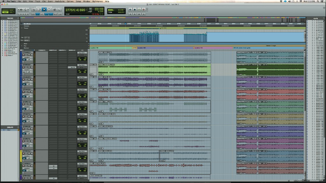Screen dimensions: 326x183
Task: Select the Master 1 track in Tracks list
Action: coord(10,56)
